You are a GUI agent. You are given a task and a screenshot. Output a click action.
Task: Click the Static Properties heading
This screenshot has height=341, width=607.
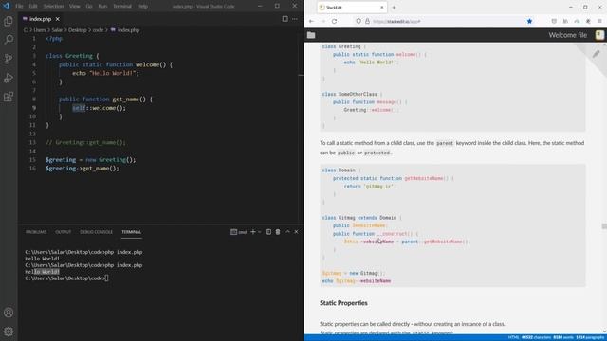pos(343,303)
